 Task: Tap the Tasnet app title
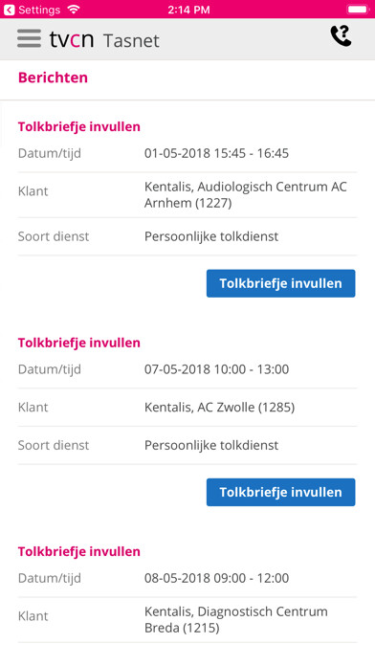131,41
